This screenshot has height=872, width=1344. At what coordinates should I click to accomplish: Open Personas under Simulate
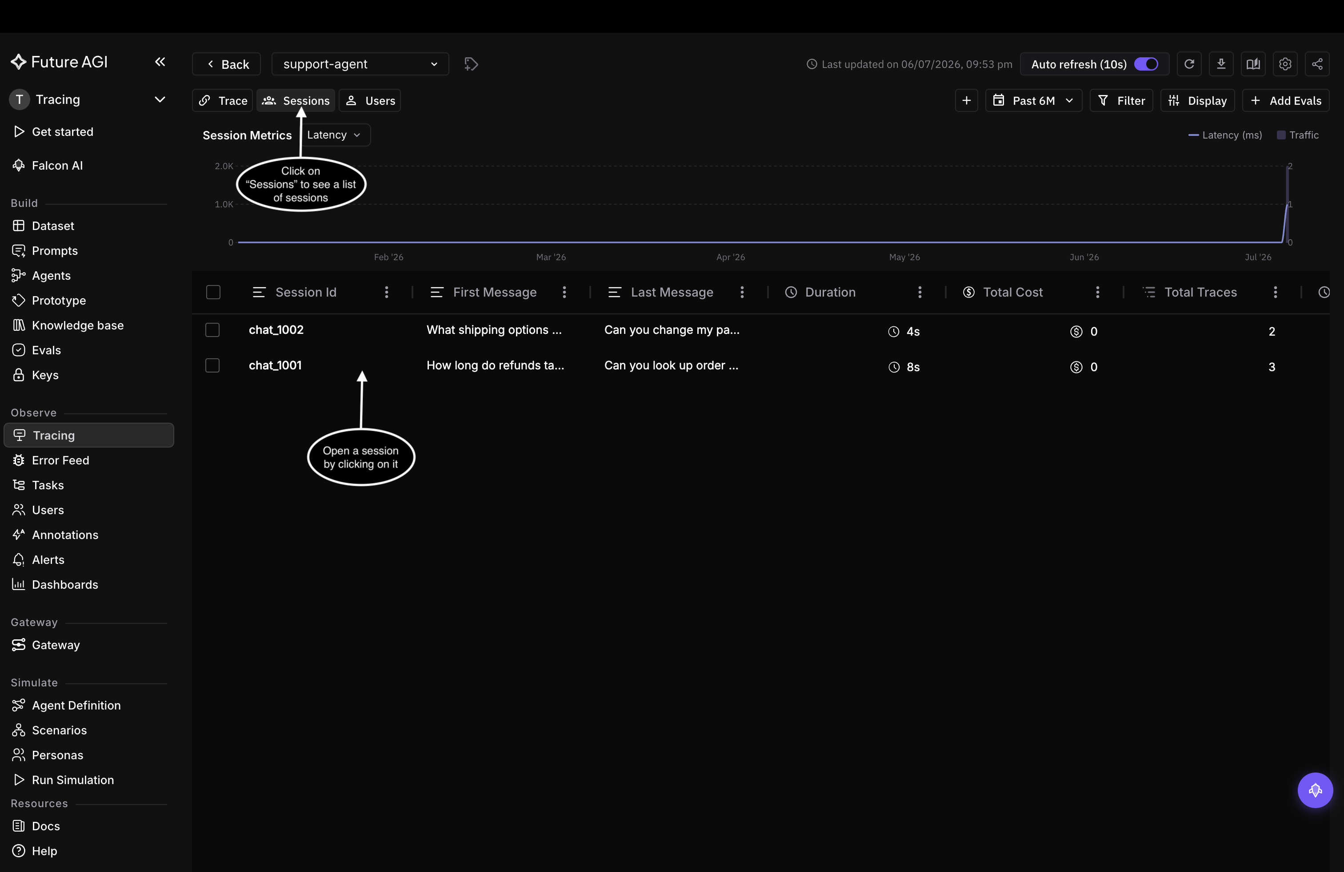[x=88, y=755]
